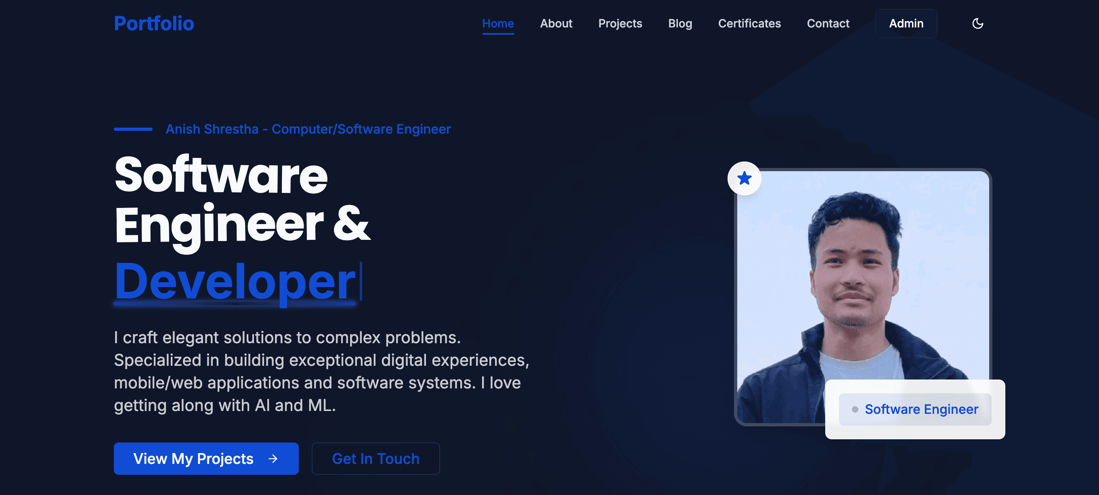Viewport: 1099px width, 495px height.
Task: Click the Admin button
Action: (906, 23)
